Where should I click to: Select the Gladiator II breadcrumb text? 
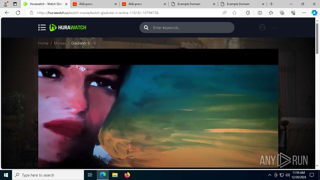click(x=80, y=43)
